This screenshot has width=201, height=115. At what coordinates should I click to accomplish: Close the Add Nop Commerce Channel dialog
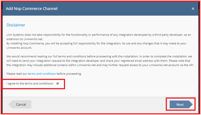click(193, 9)
